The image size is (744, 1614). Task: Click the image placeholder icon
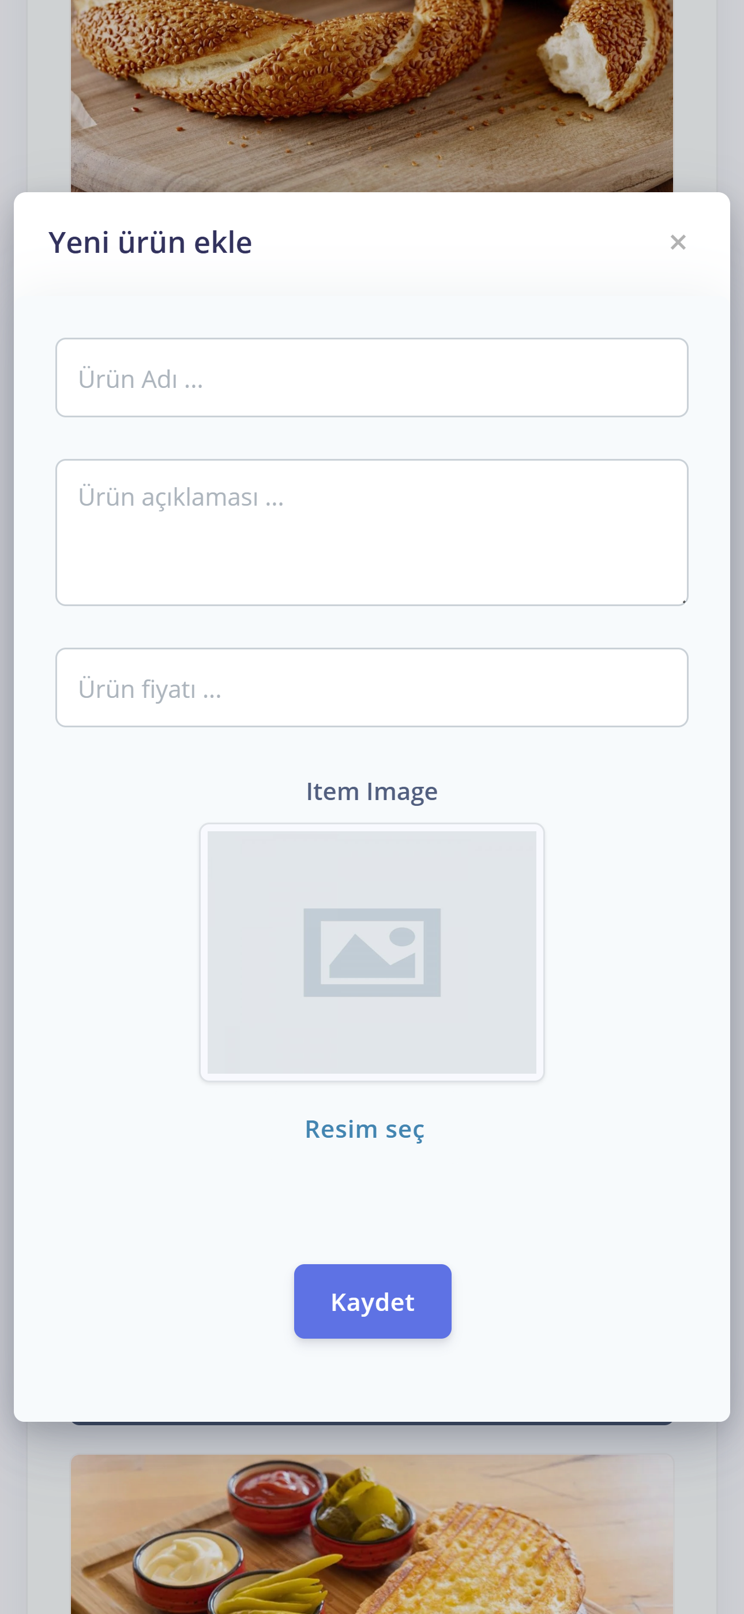pyautogui.click(x=372, y=952)
